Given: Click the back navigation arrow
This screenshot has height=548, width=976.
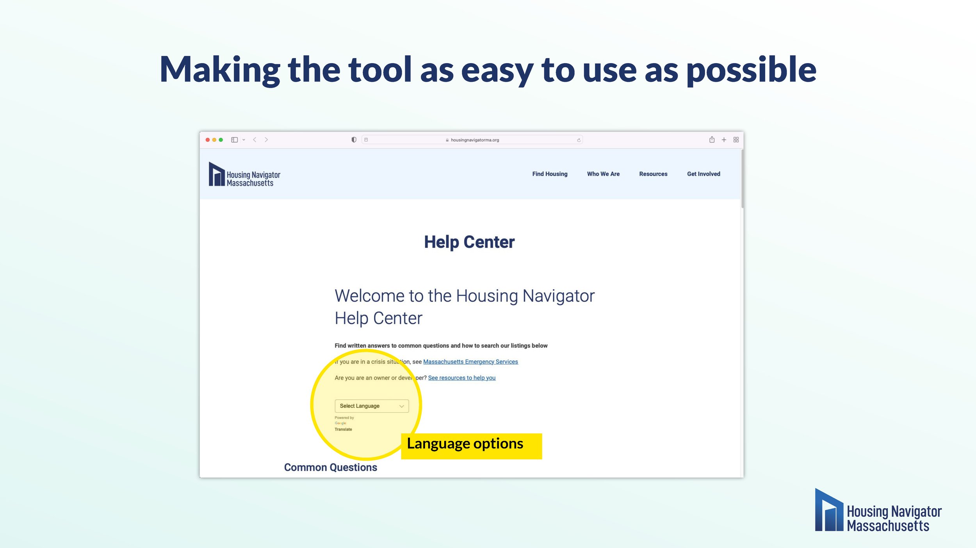Looking at the screenshot, I should pyautogui.click(x=255, y=139).
